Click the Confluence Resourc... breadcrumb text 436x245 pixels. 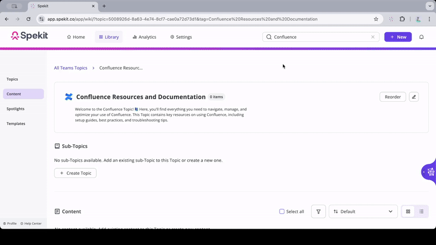(x=121, y=68)
